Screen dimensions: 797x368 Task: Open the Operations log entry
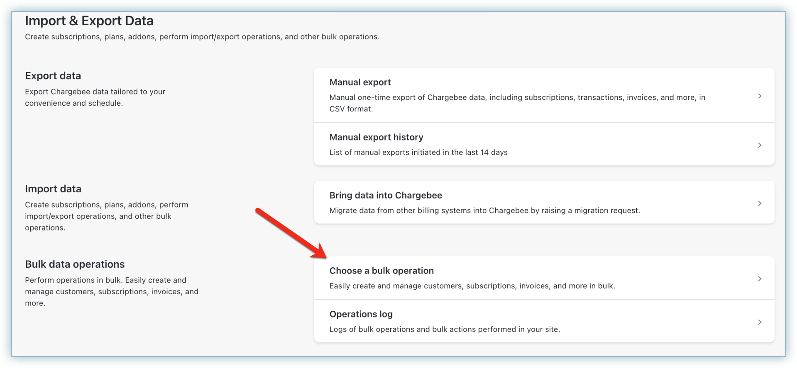point(361,314)
